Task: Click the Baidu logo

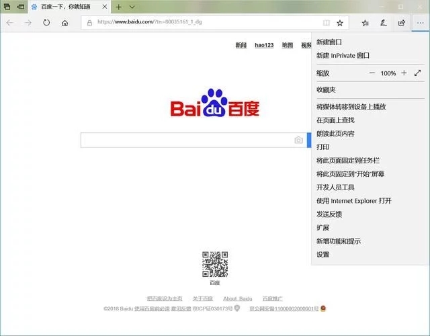Action: 215,103
